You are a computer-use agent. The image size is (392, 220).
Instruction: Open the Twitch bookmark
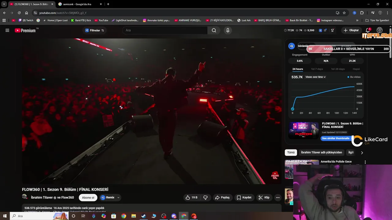click(x=26, y=20)
